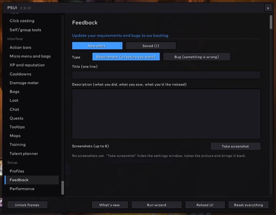This screenshot has height=215, width=276.
Task: Open Click casting settings
Action: pyautogui.click(x=22, y=21)
